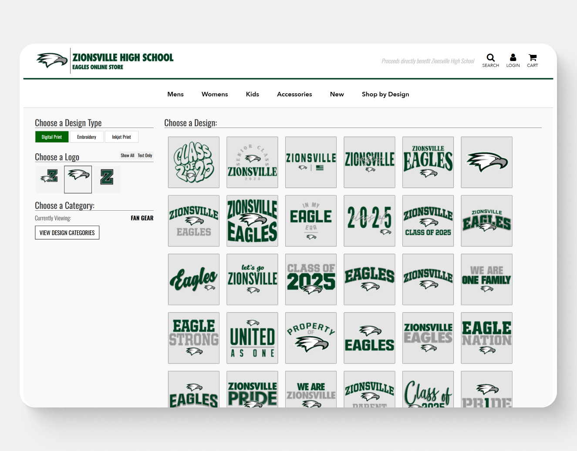
Task: Select Zionsville with flag design
Action: [311, 162]
